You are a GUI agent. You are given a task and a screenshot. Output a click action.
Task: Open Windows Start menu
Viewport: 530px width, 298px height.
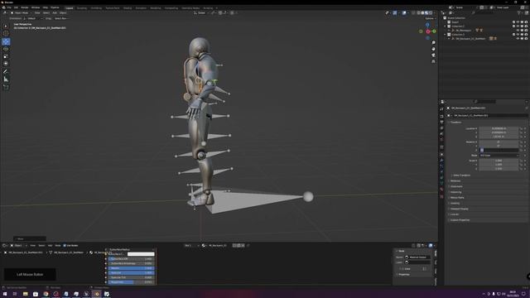point(5,294)
